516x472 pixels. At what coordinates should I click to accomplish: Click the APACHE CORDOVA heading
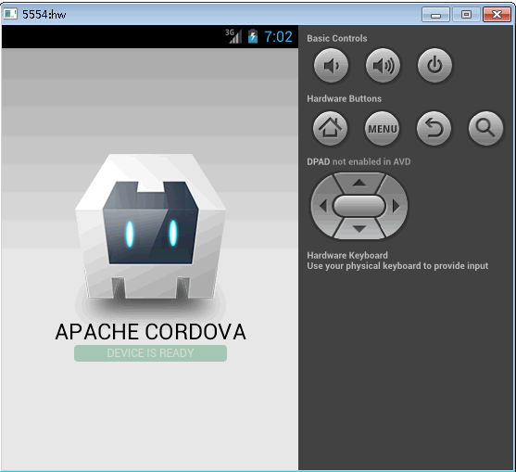point(151,331)
